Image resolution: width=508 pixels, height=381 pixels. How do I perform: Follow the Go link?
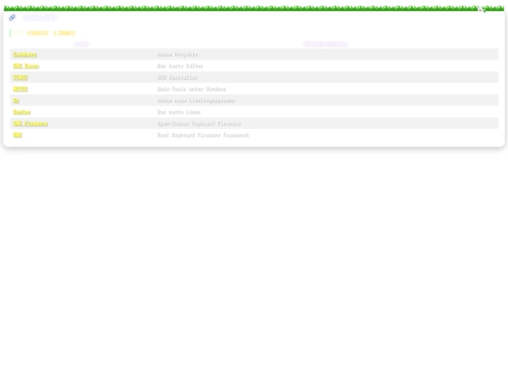[16, 101]
